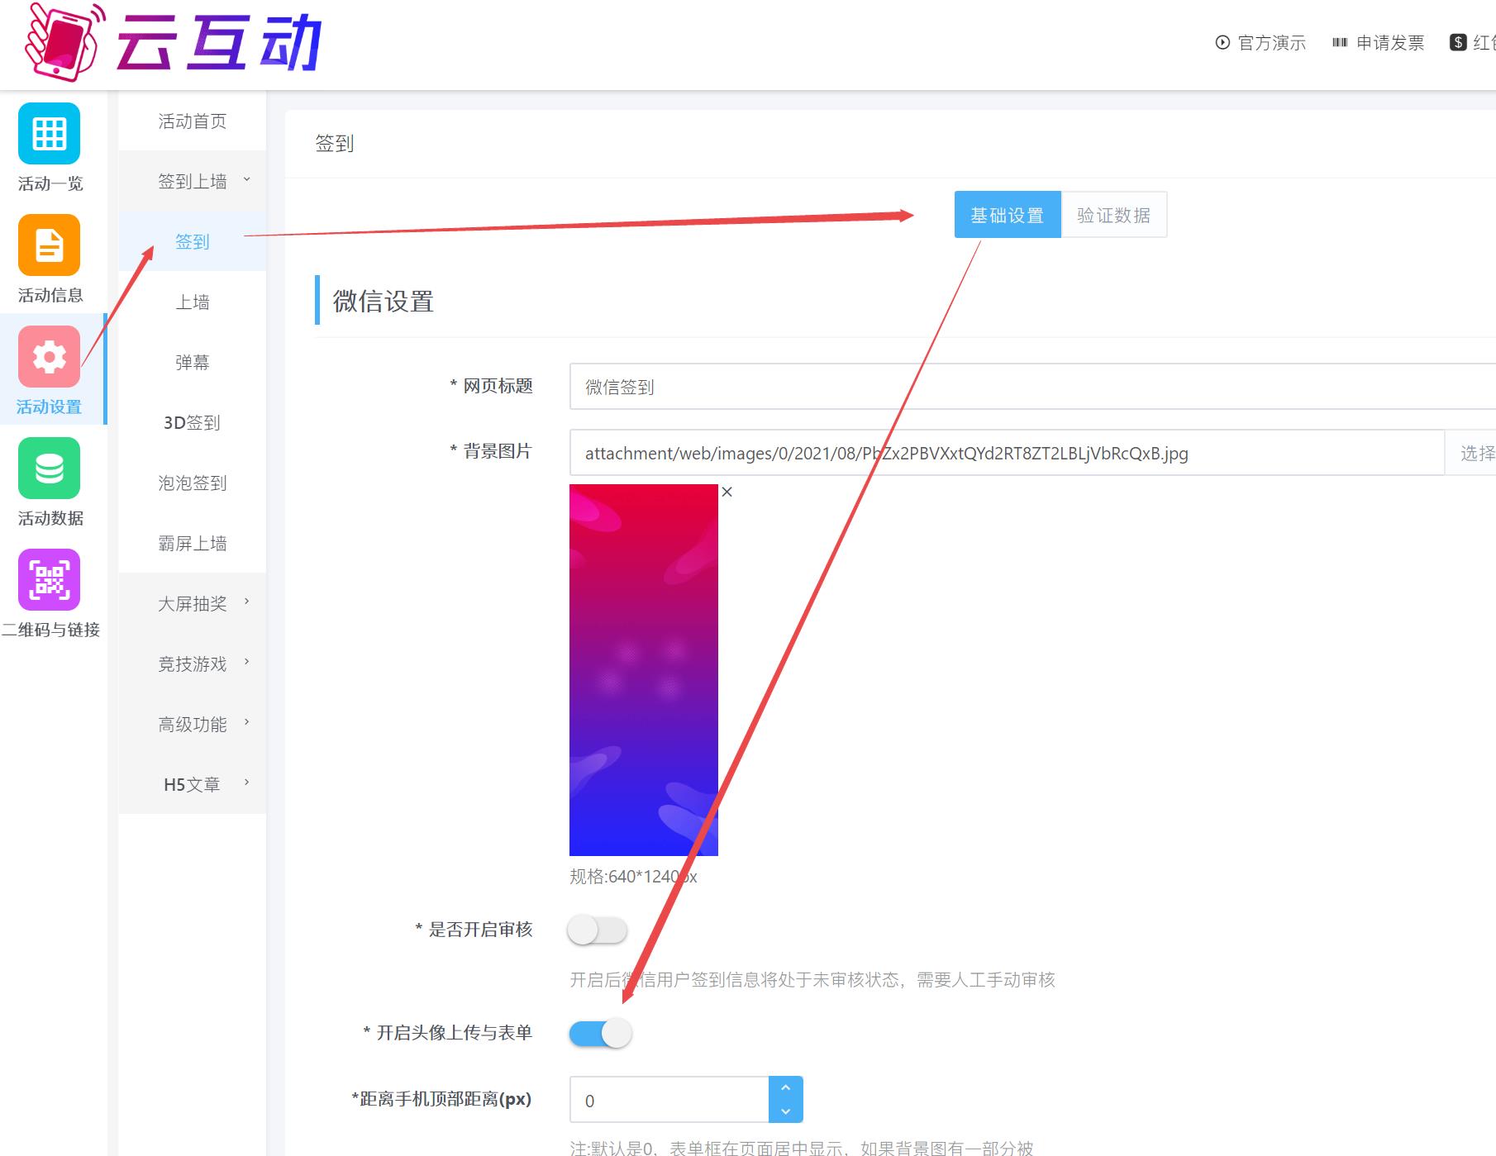Go to 3D签到 in the side menu
1496x1156 pixels.
[192, 422]
